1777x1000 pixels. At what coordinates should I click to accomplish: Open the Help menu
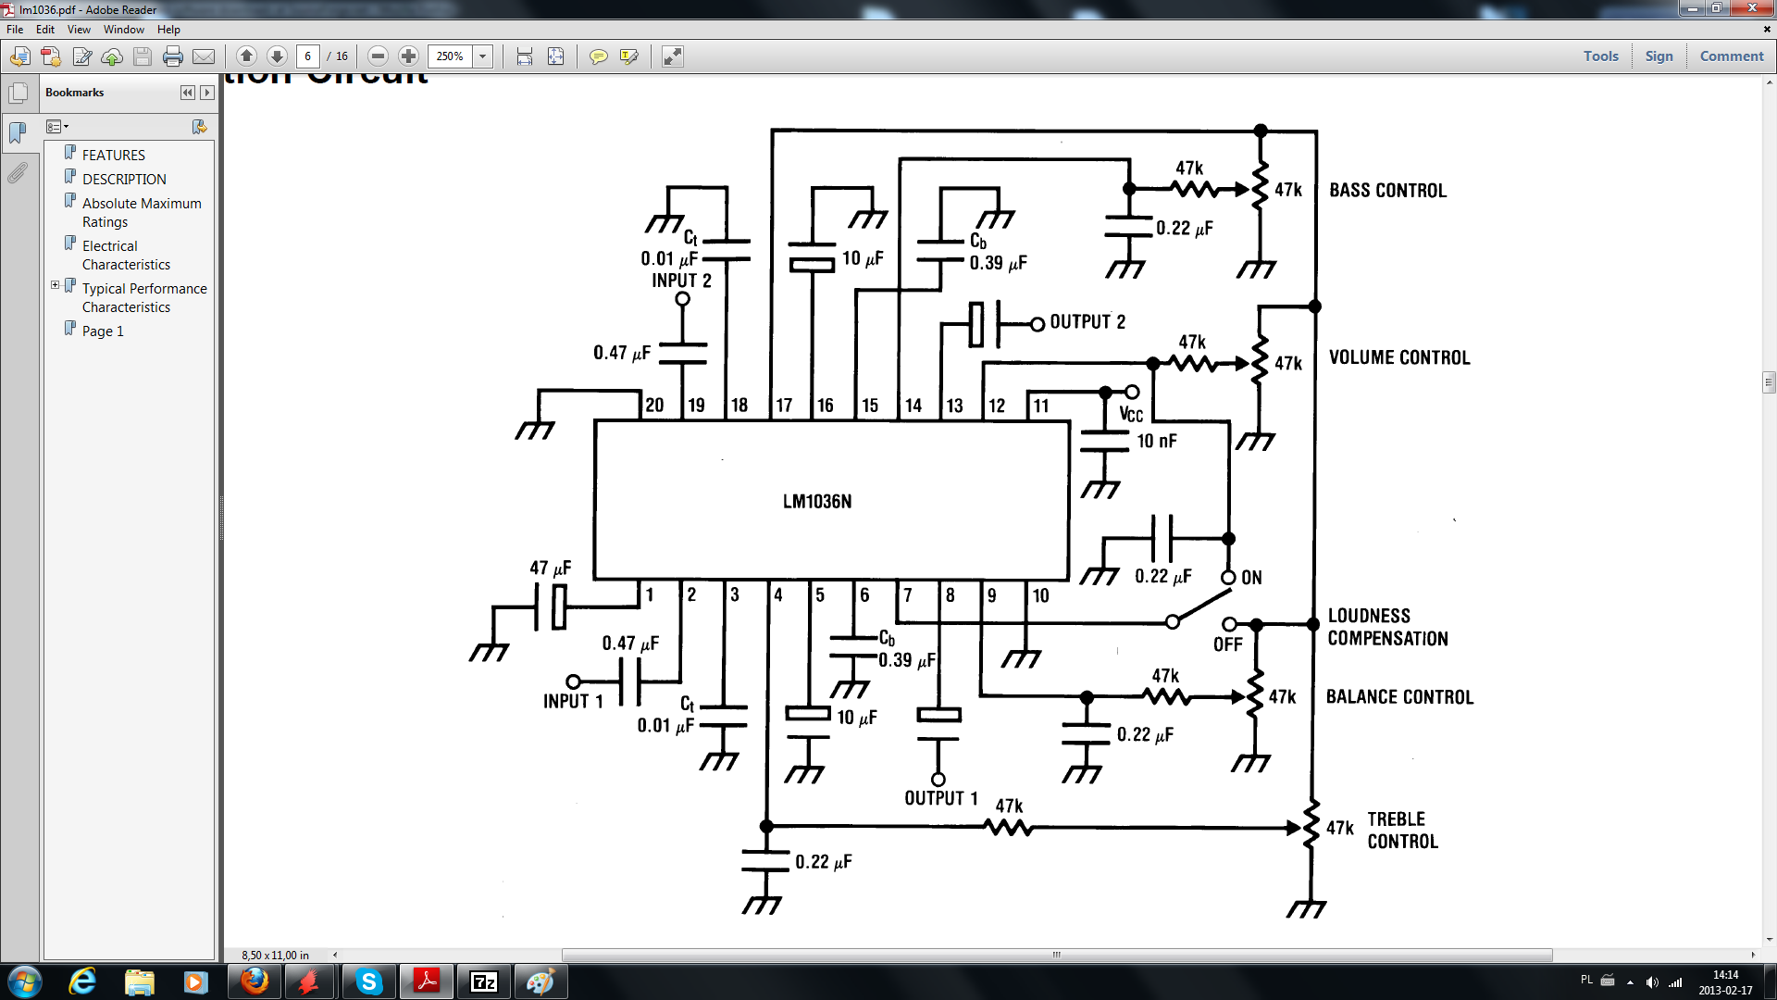(168, 30)
